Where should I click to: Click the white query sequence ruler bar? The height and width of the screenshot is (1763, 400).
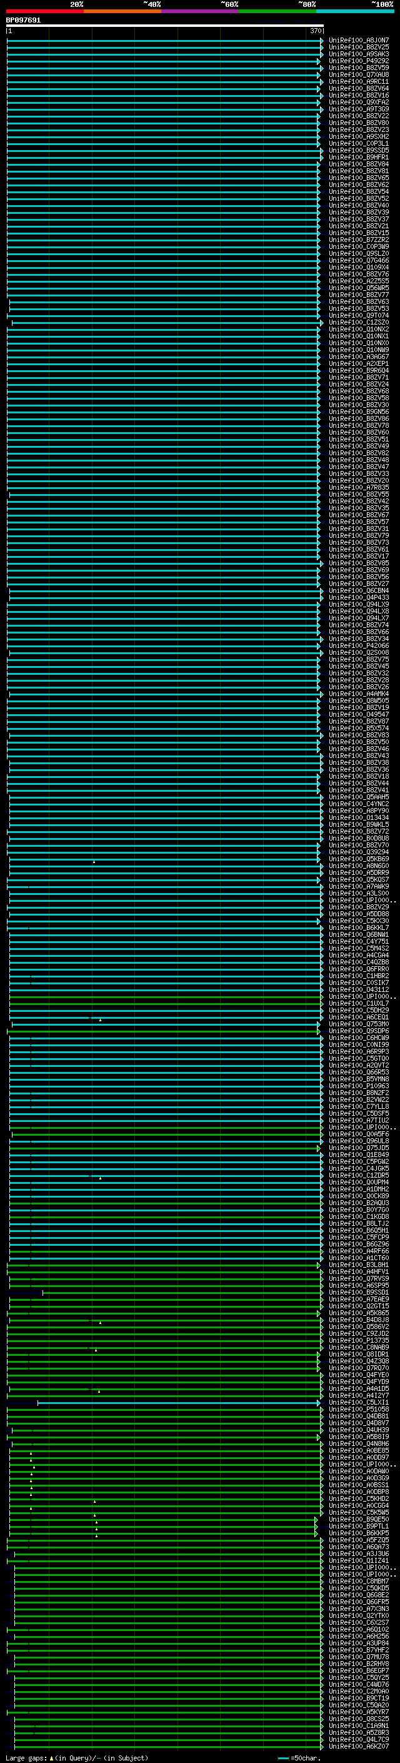[x=165, y=26]
